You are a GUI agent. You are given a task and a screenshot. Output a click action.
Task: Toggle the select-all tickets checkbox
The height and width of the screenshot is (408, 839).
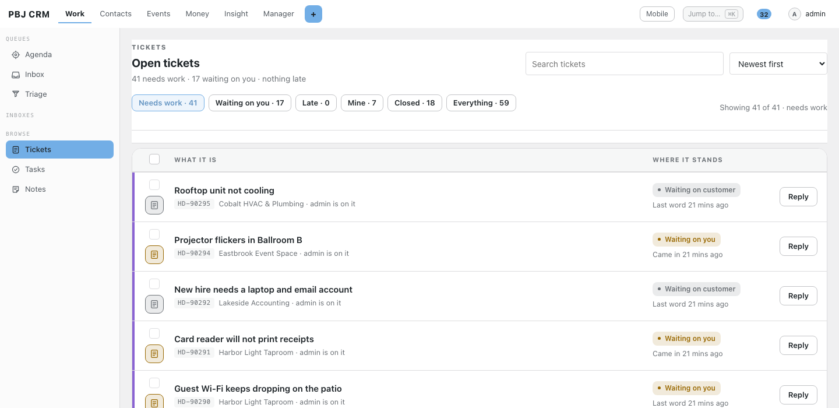click(154, 159)
